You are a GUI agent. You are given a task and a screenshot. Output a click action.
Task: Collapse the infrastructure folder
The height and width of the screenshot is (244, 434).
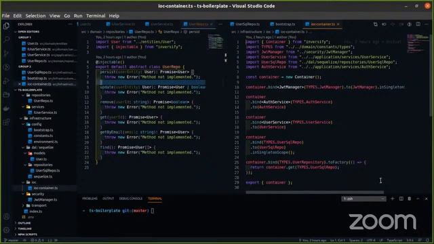pyautogui.click(x=40, y=118)
